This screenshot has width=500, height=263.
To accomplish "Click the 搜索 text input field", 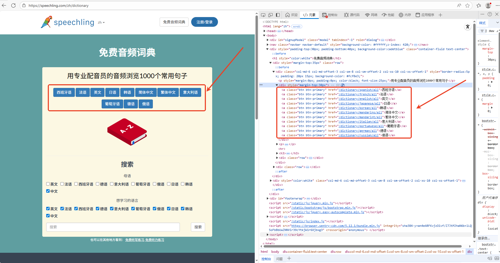I will 113,227.
